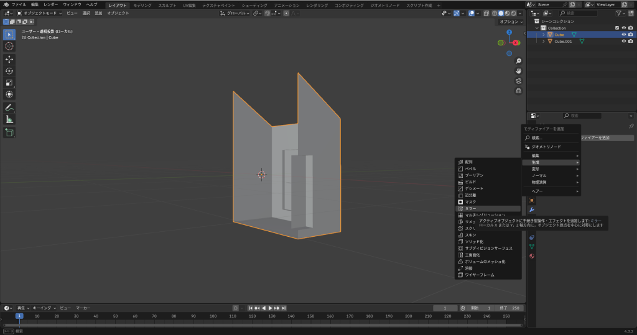Select the Rotate tool in the left toolbar

tap(9, 71)
